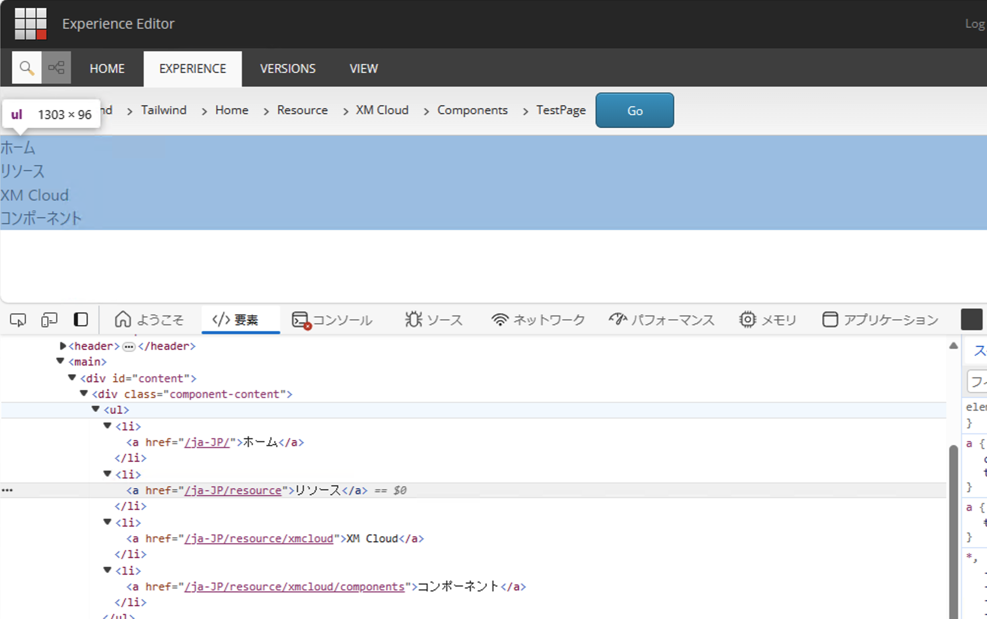Screen dimensions: 987x619
Task: Toggle the DevTools sidebar panel icon
Action: pyautogui.click(x=81, y=320)
